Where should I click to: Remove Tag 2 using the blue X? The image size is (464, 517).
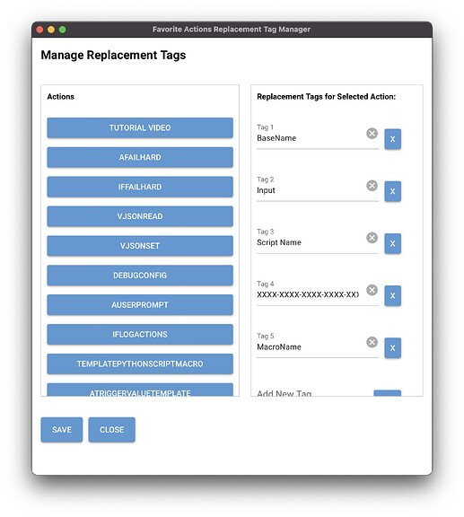click(x=392, y=191)
